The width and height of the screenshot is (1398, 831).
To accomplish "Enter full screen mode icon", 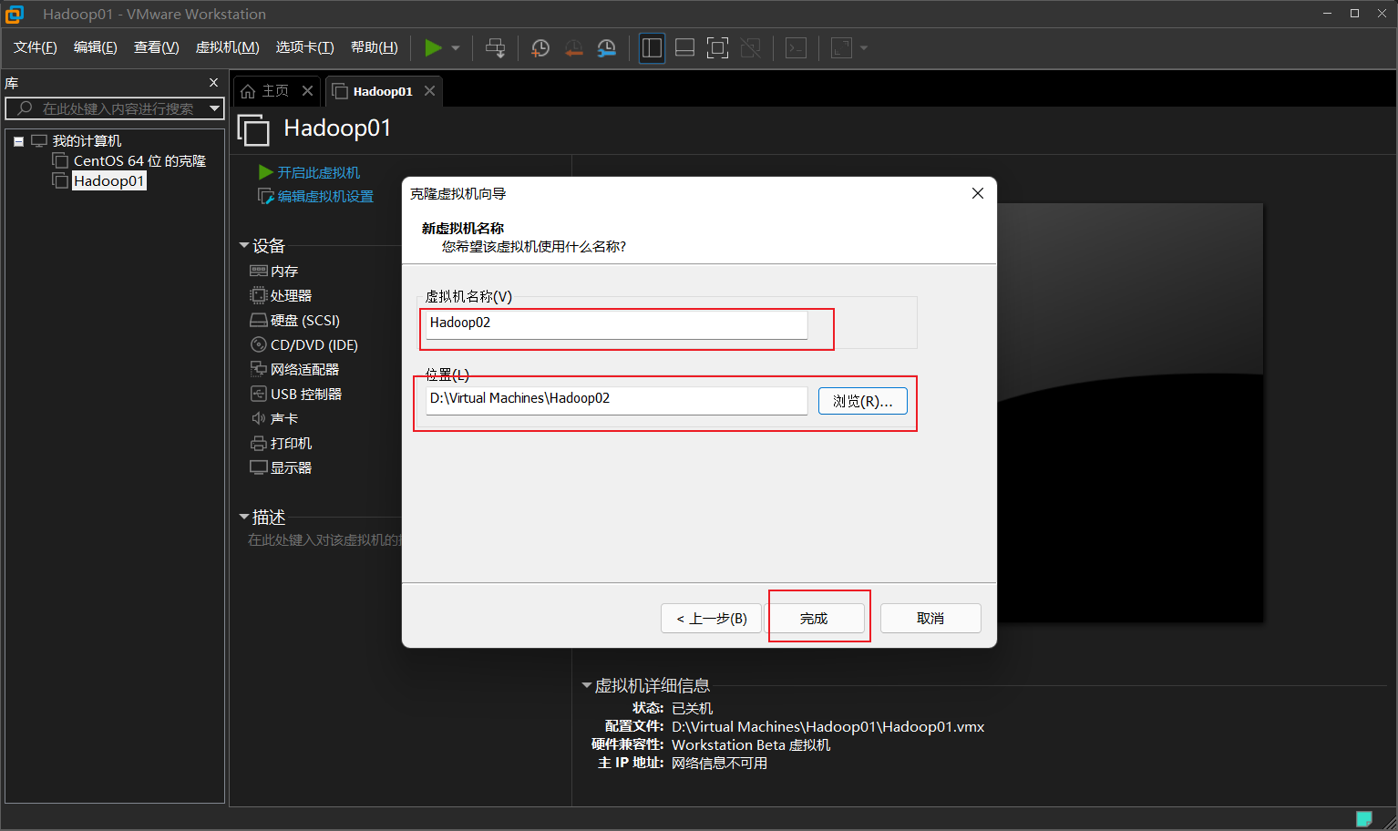I will 717,47.
